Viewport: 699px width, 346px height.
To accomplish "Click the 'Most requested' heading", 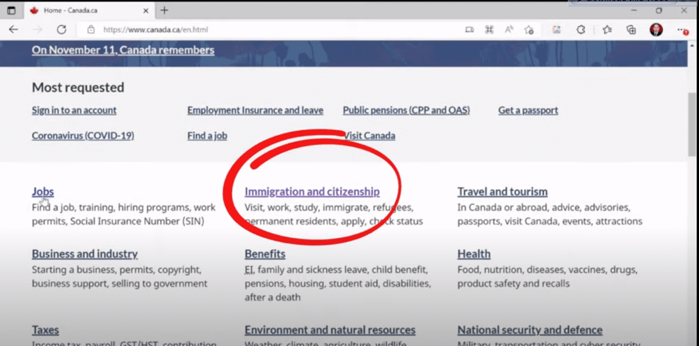I will (78, 88).
